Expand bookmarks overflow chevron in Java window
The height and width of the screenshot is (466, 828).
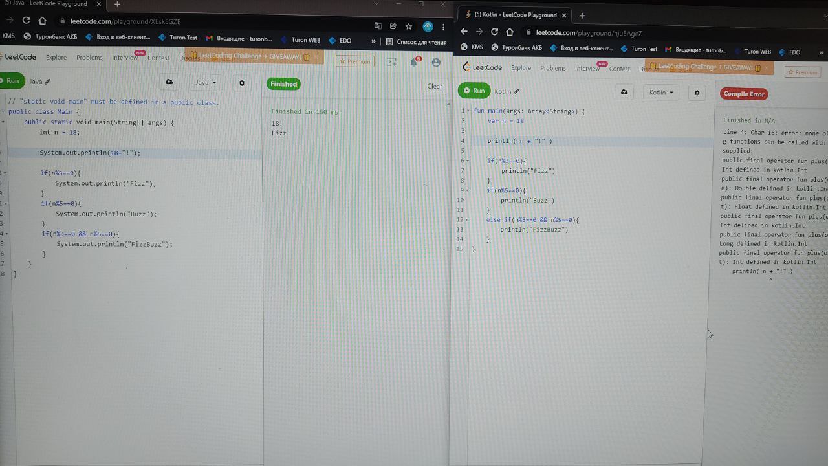(373, 41)
